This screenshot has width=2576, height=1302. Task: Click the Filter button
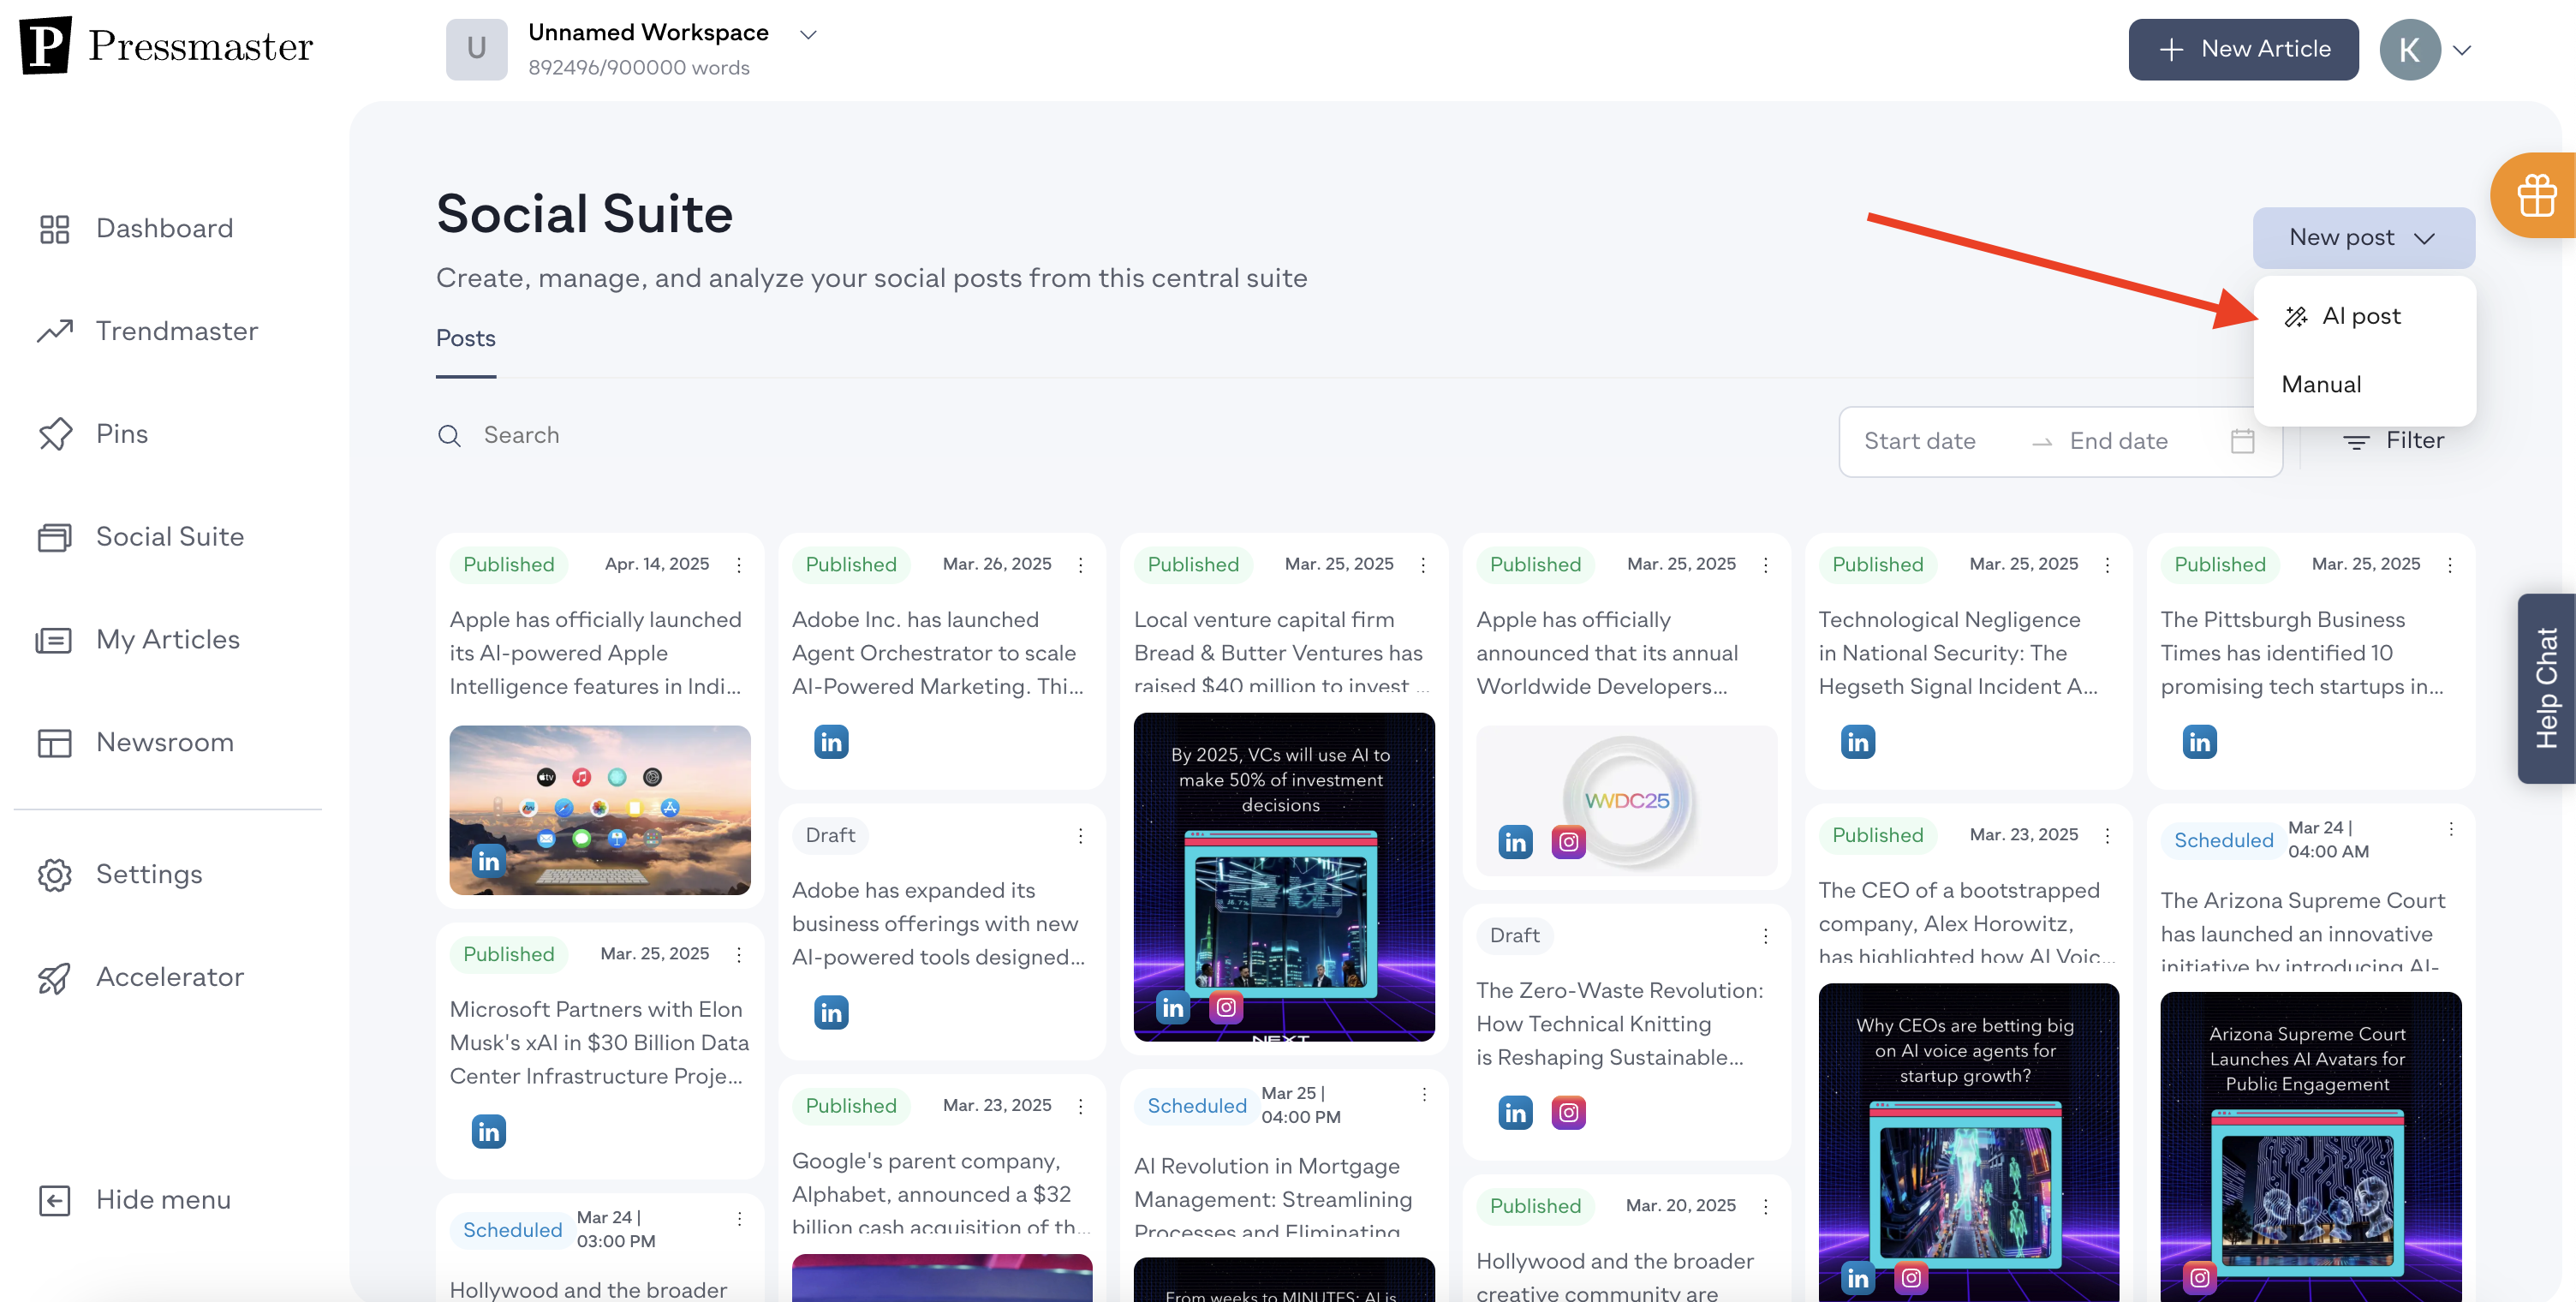2392,441
